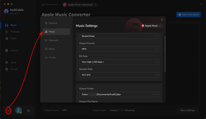Click Music Home breadcrumb link
Viewport: 206px width, 119px height.
pyautogui.click(x=51, y=4)
